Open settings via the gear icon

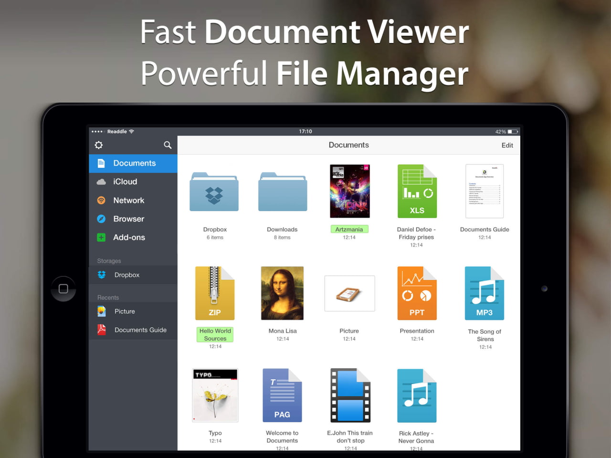(x=99, y=145)
